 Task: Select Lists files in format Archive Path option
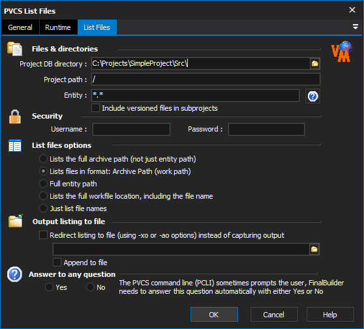click(43, 171)
